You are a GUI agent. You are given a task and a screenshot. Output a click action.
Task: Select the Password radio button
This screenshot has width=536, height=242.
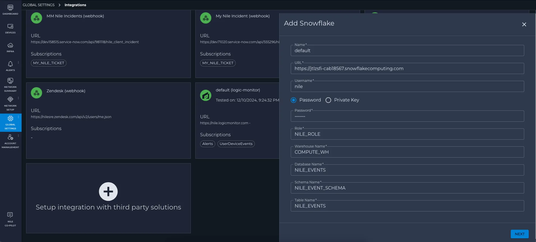pos(294,100)
